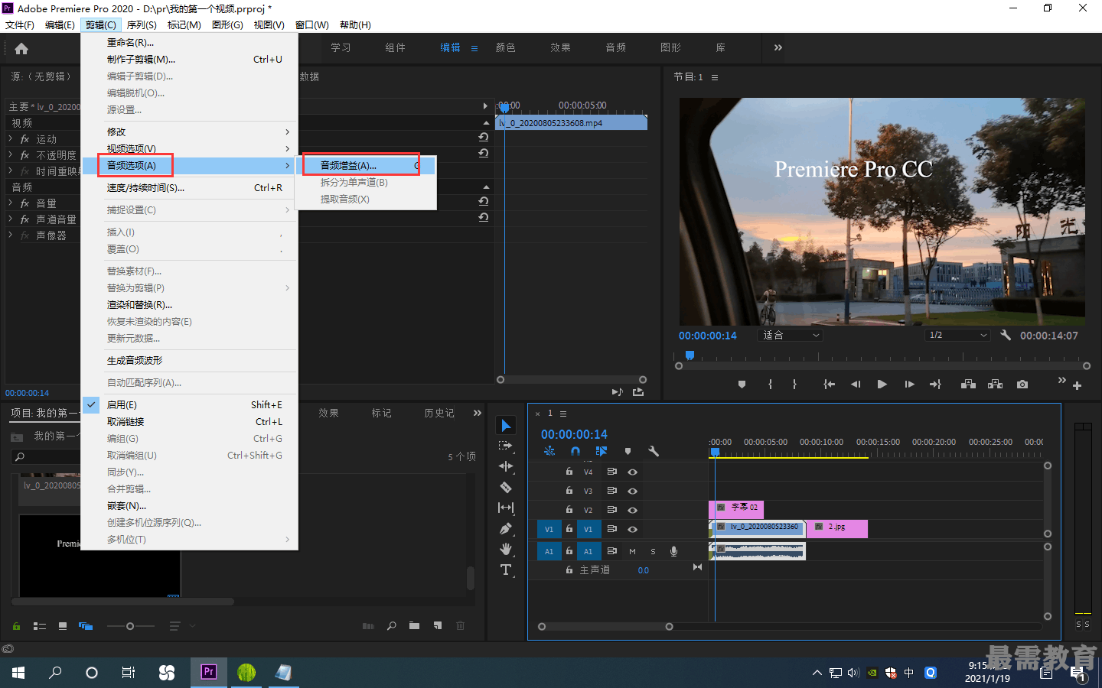Screen dimensions: 1102x688
Task: Toggle V3 track output eye
Action: coord(632,491)
